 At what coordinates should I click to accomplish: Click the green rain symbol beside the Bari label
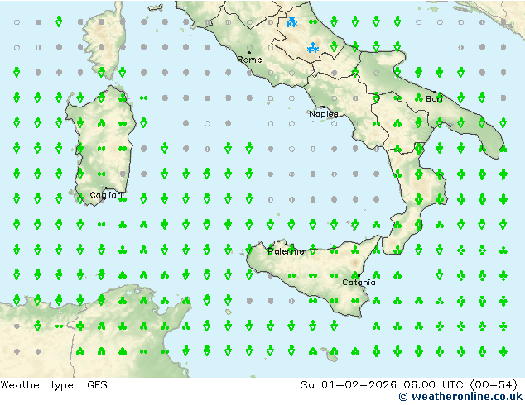pos(418,98)
